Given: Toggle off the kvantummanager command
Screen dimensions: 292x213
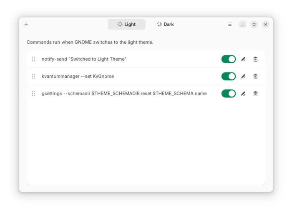Looking at the screenshot, I should click(228, 76).
